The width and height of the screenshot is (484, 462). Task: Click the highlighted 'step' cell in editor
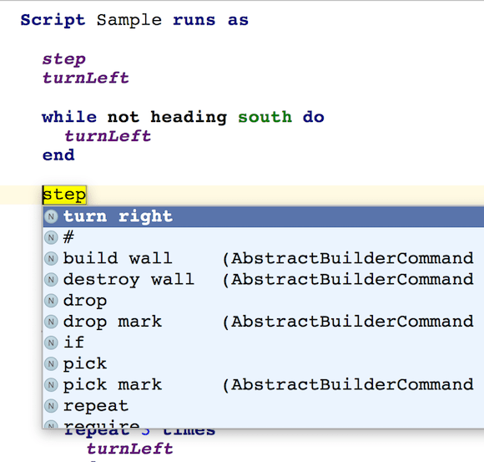click(64, 195)
